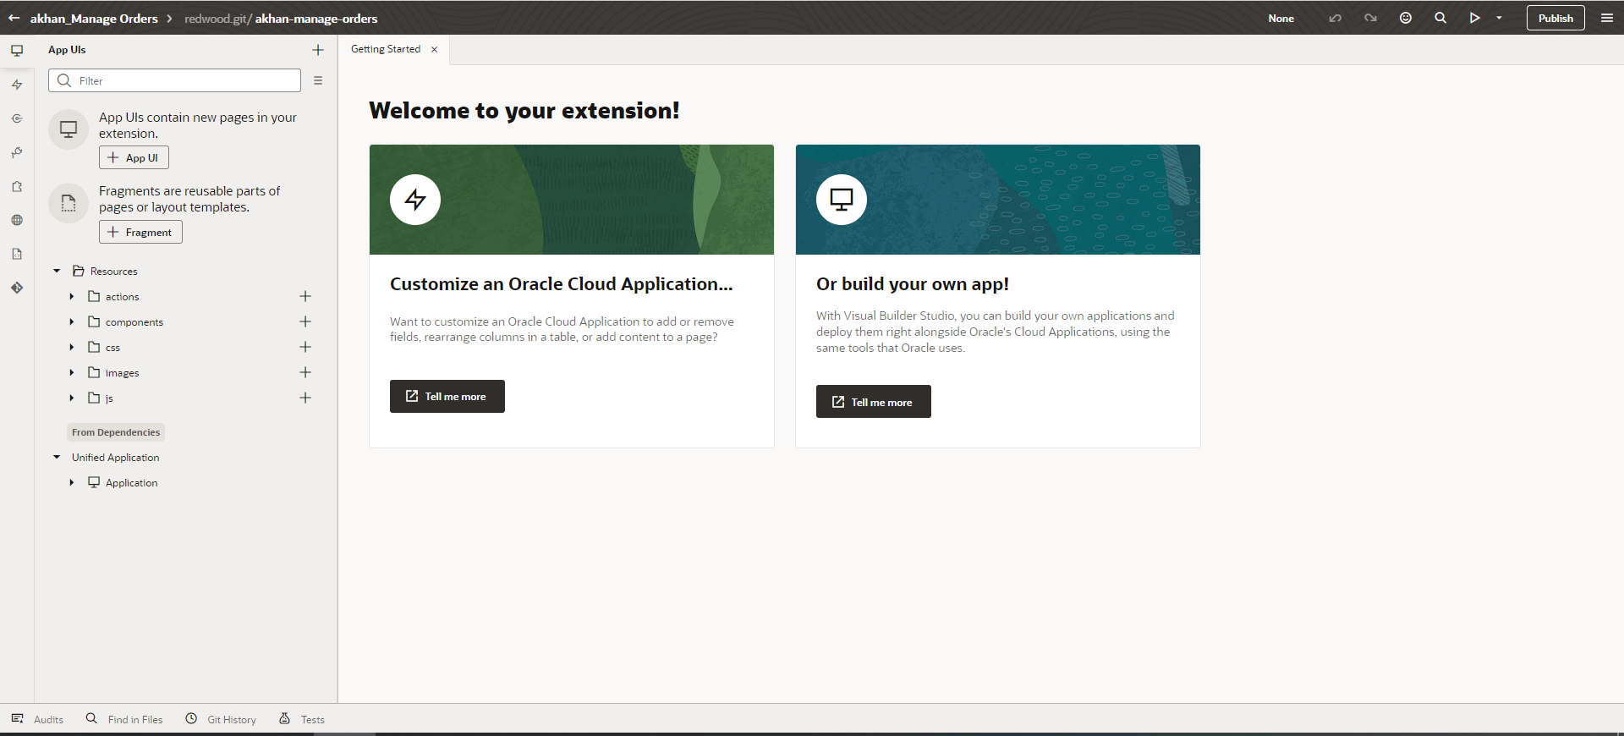Click the monitor icon on blue card

[x=842, y=200]
